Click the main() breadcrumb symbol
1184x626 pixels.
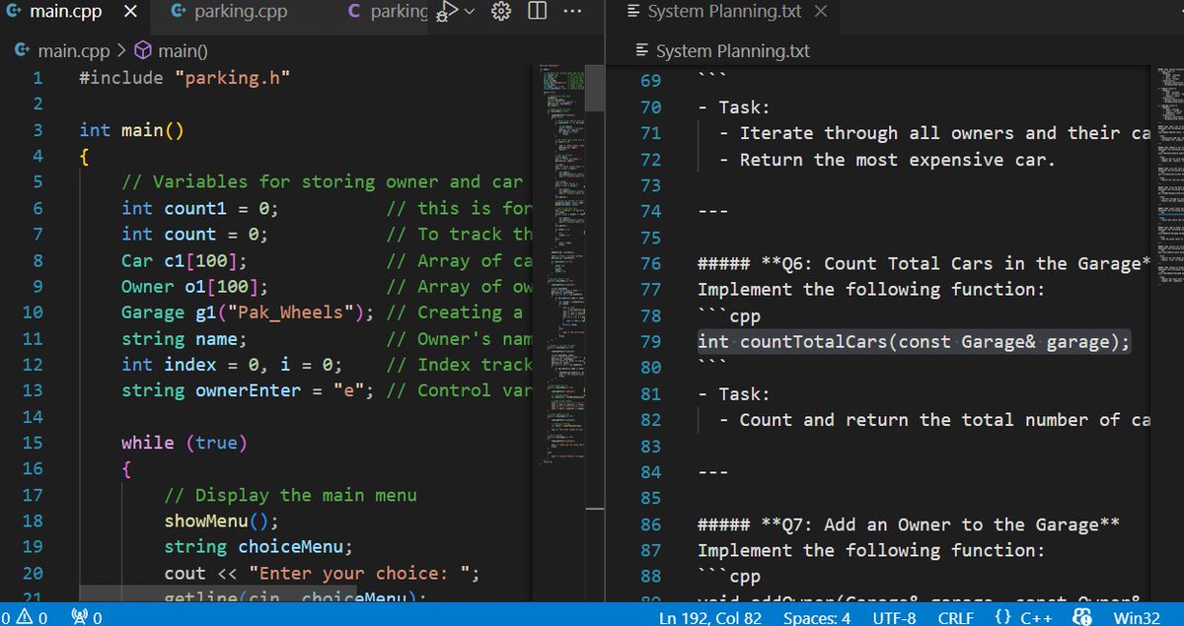coord(183,50)
